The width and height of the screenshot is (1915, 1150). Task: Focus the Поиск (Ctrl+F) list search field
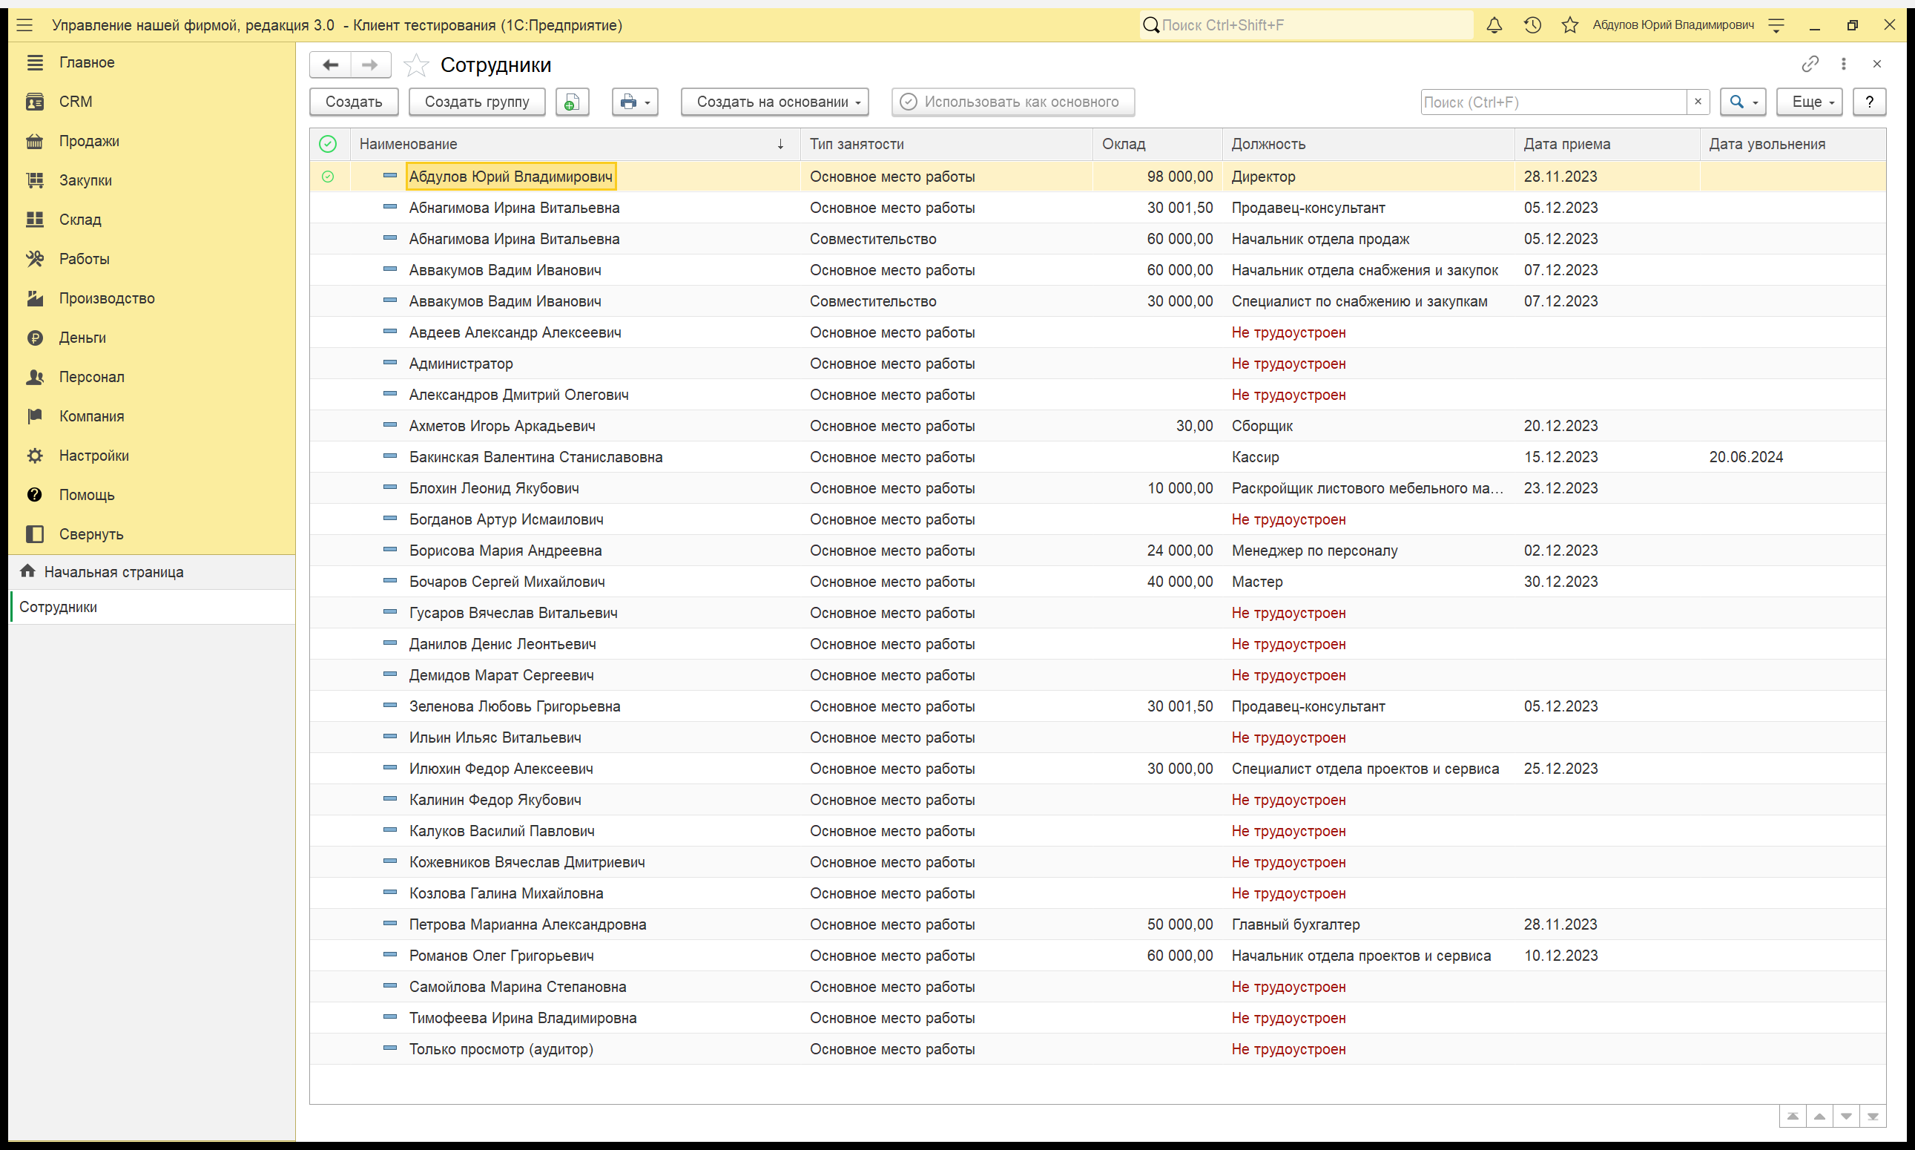pyautogui.click(x=1553, y=102)
